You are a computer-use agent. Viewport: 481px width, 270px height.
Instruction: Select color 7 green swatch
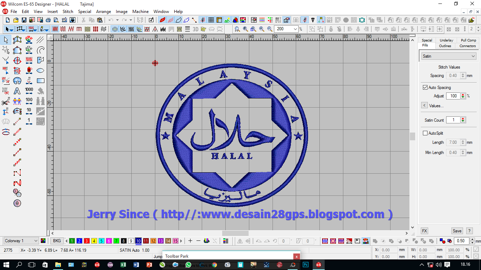116,241
